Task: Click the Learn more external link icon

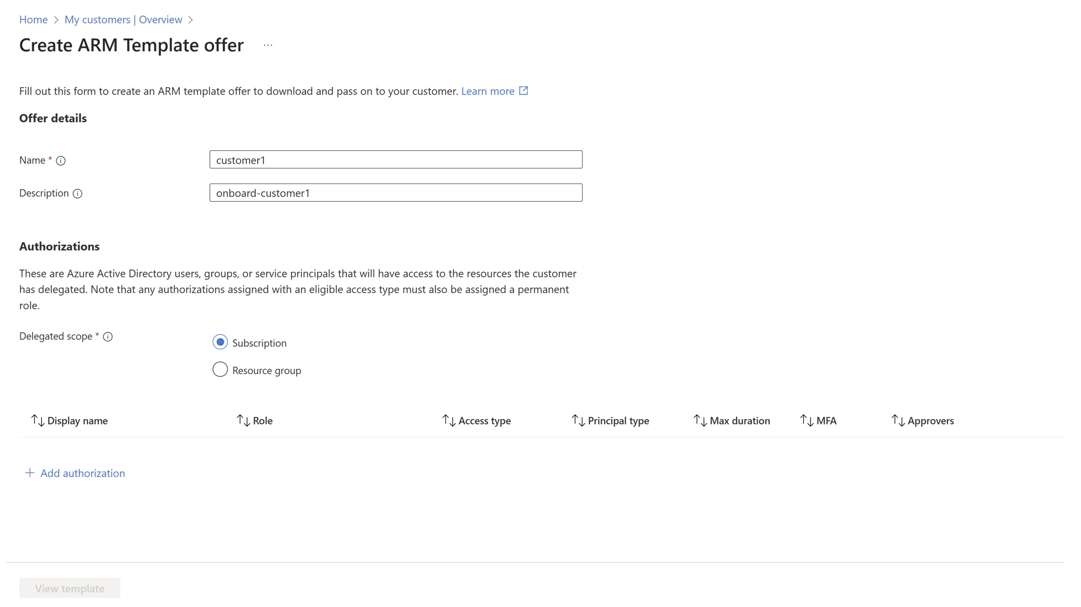Action: tap(524, 91)
